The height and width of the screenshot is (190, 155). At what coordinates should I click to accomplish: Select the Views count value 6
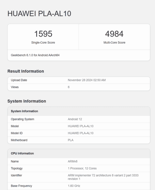coord(69,87)
